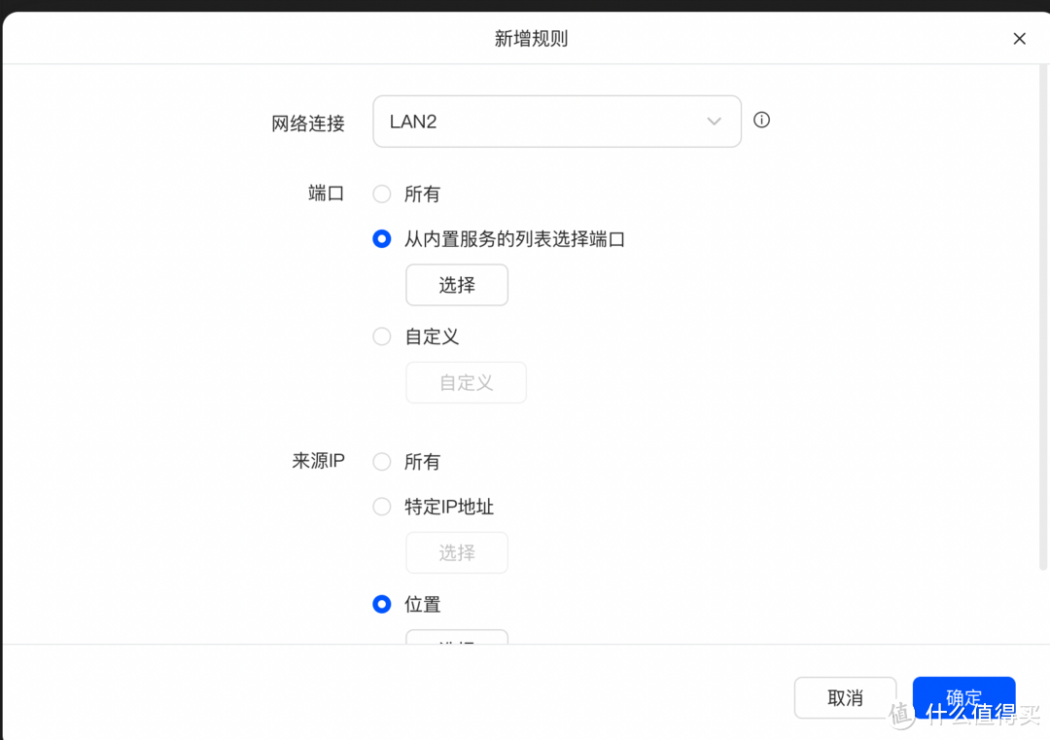Click inside the LAN2 combo box field
Screen dimensions: 1050x740
535,121
